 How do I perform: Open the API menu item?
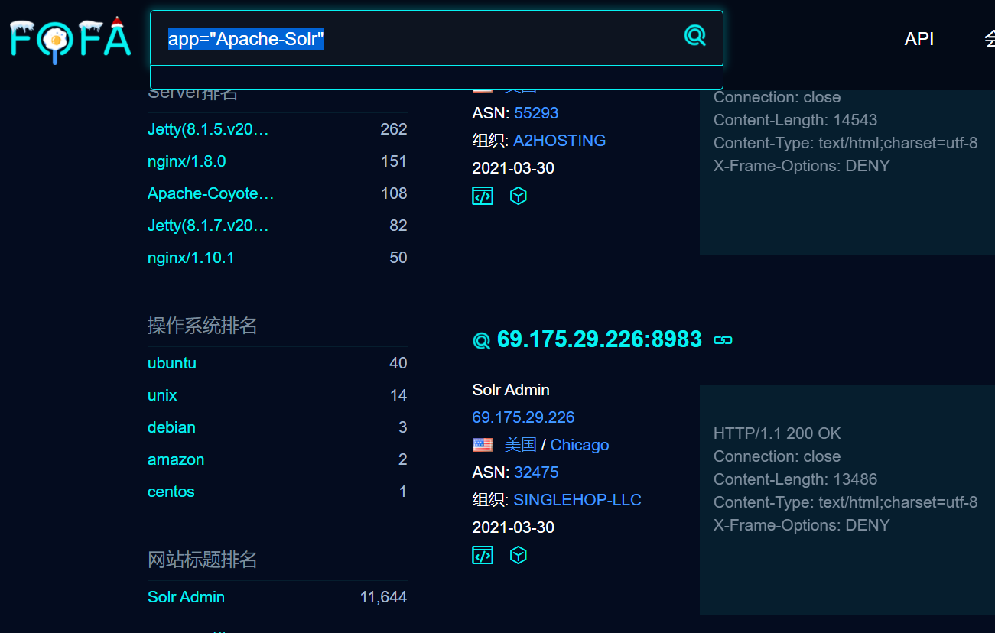click(919, 39)
